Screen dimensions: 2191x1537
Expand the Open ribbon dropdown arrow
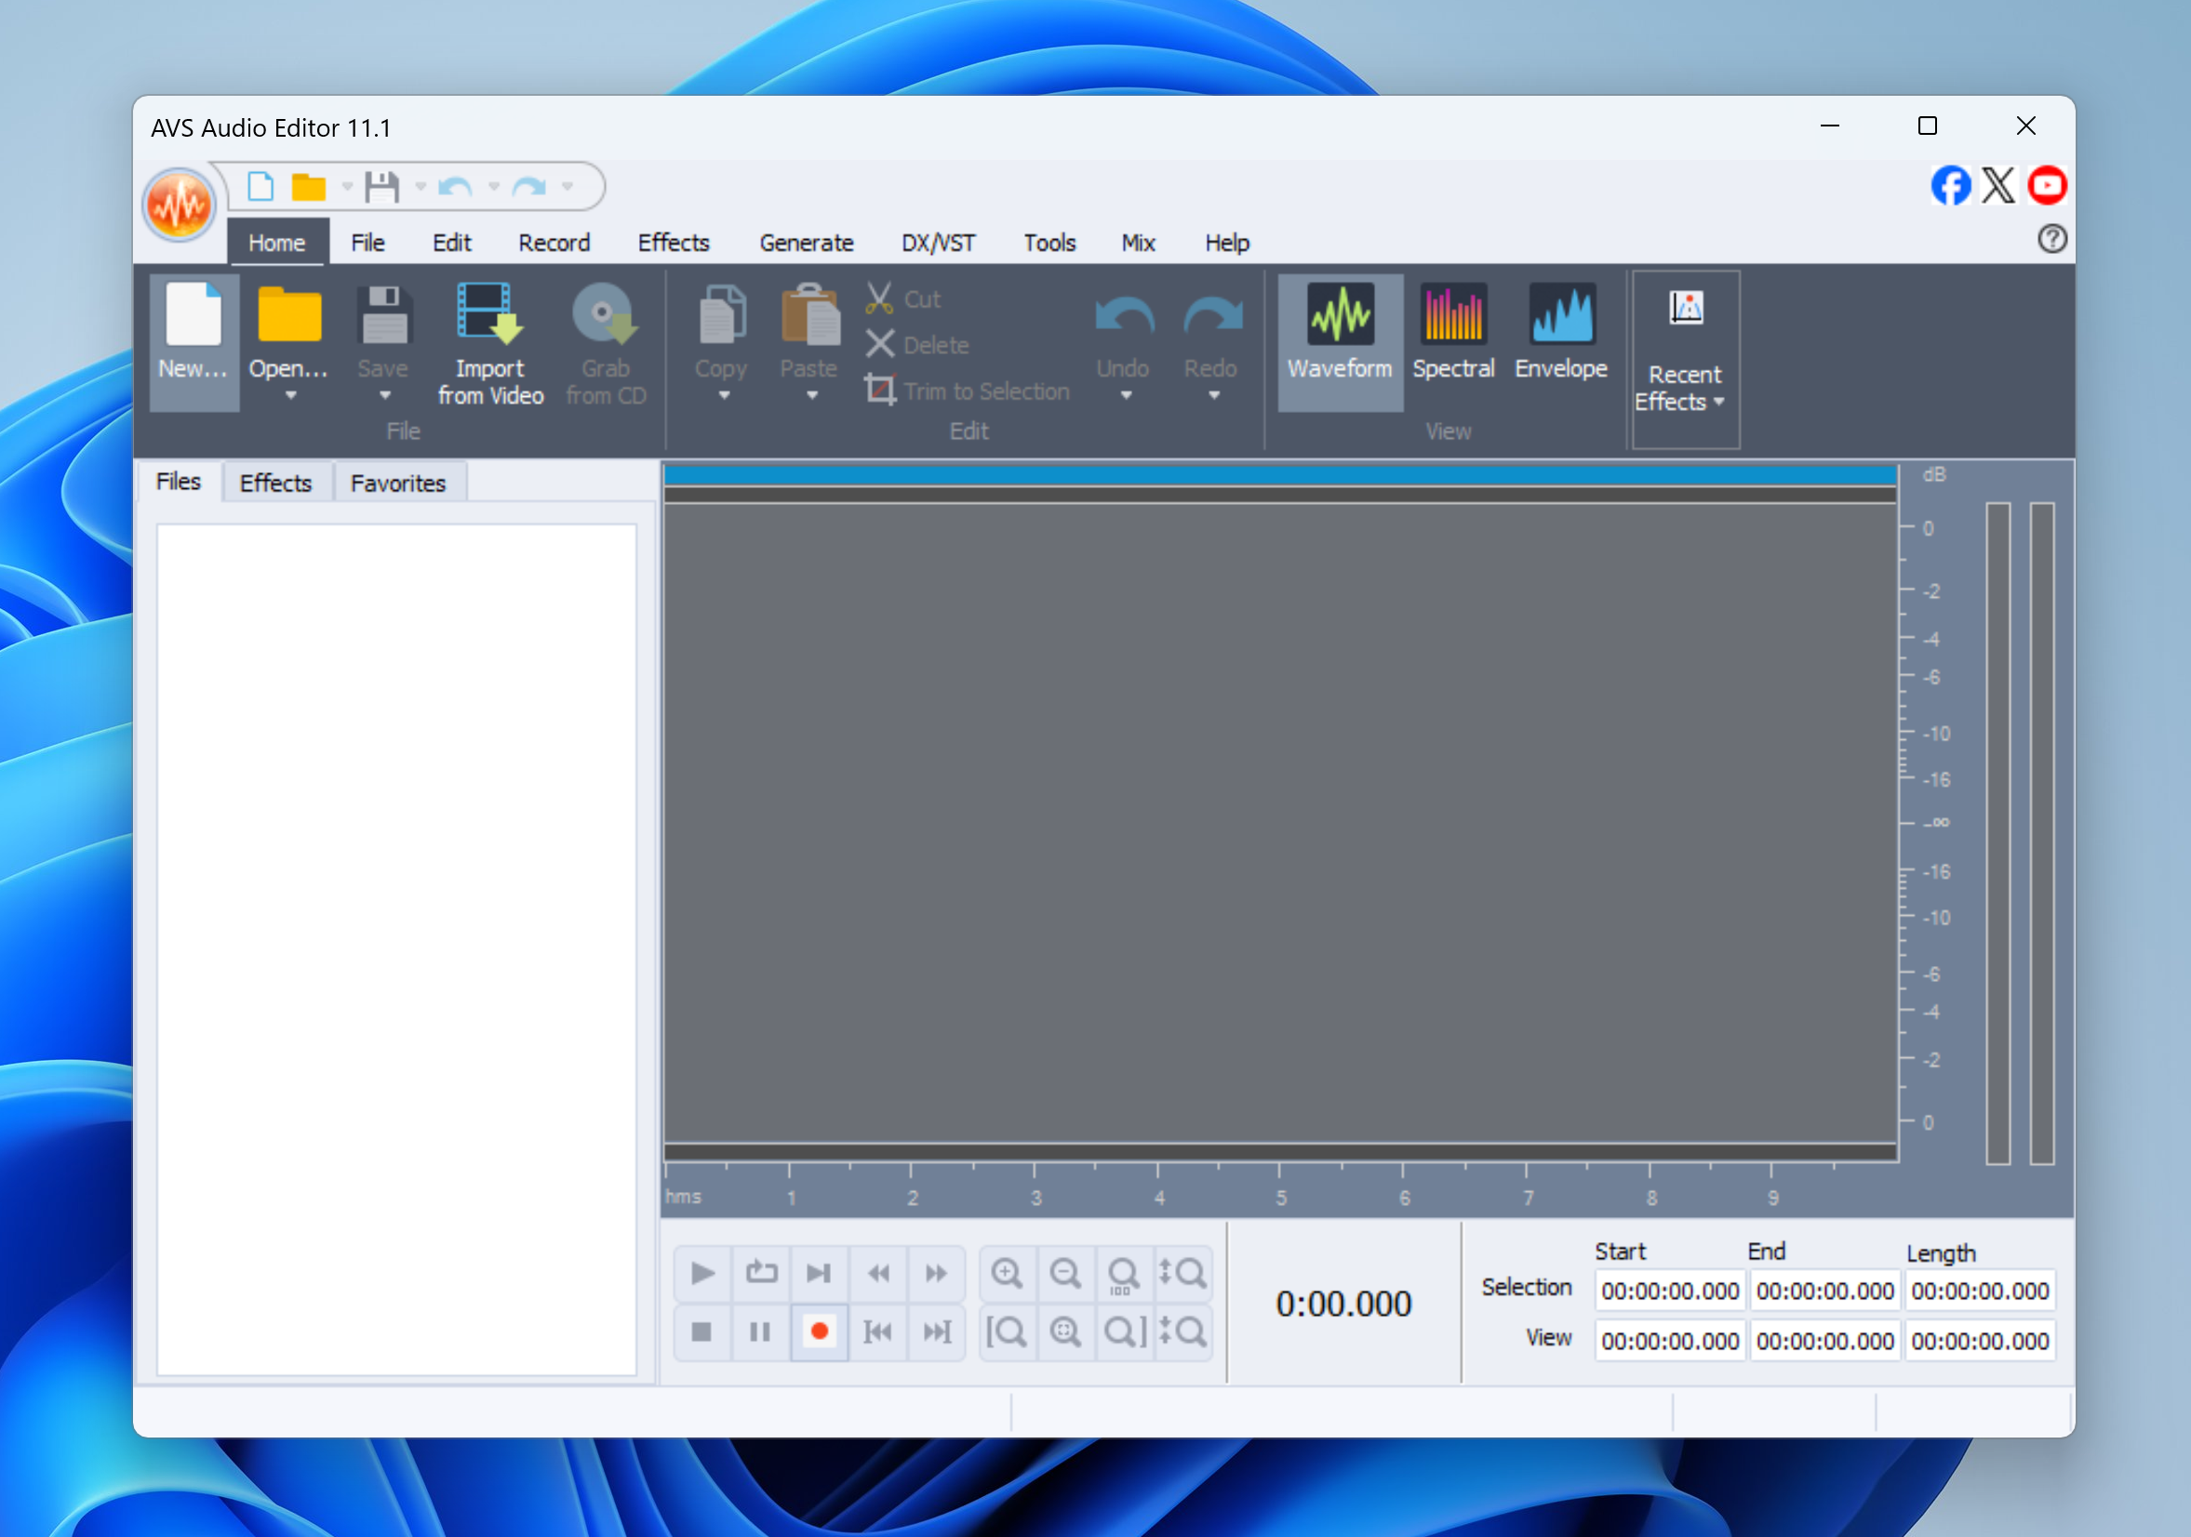pos(291,396)
